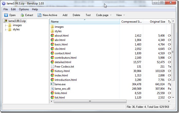Click the status bar file count text
The width and height of the screenshot is (179, 113).
tap(148, 107)
